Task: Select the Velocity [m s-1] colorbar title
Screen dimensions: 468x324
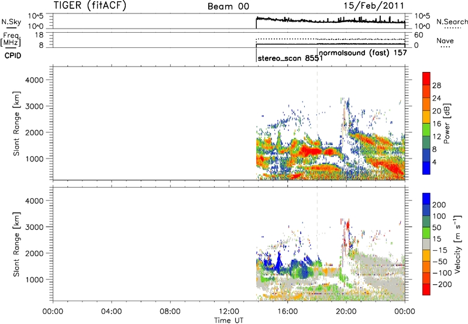Action: click(457, 244)
